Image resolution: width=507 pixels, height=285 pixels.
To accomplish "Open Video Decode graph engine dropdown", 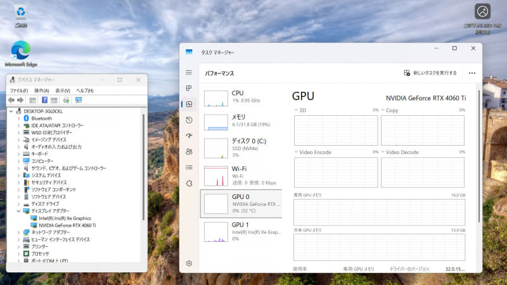I will (x=383, y=152).
